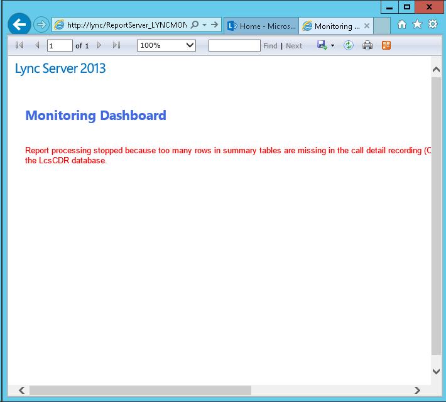
Task: Click the Monitoring Dashboard title
Action: [96, 116]
